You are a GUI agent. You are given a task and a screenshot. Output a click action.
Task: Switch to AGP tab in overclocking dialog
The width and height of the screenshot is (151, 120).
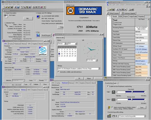point(115,83)
